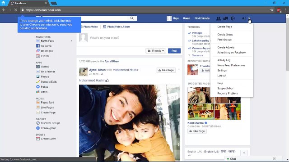Image resolution: width=289 pixels, height=162 pixels.
Task: Select Create Group menu entry
Action: 225,35
